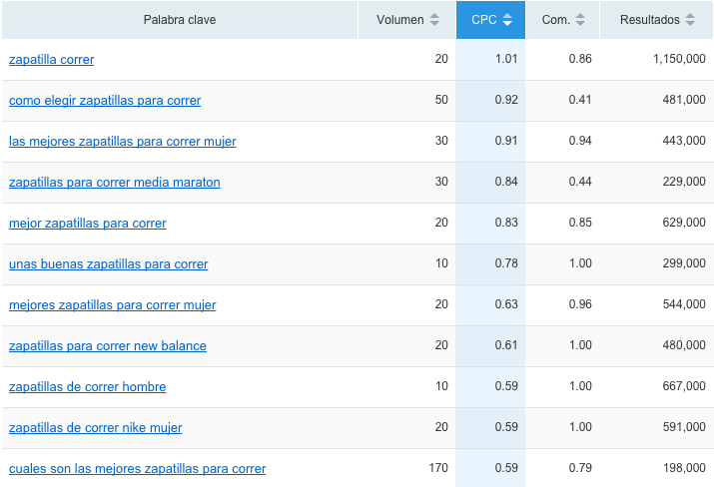Select the CPC value 1.01
This screenshot has width=714, height=487.
[506, 59]
